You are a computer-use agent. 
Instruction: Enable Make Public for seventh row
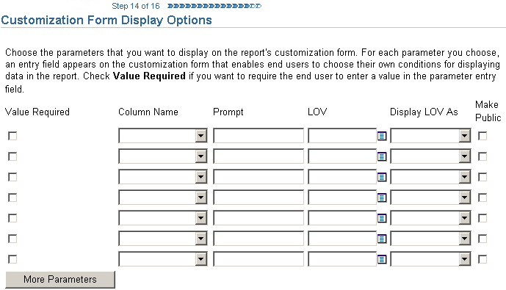[x=482, y=259]
